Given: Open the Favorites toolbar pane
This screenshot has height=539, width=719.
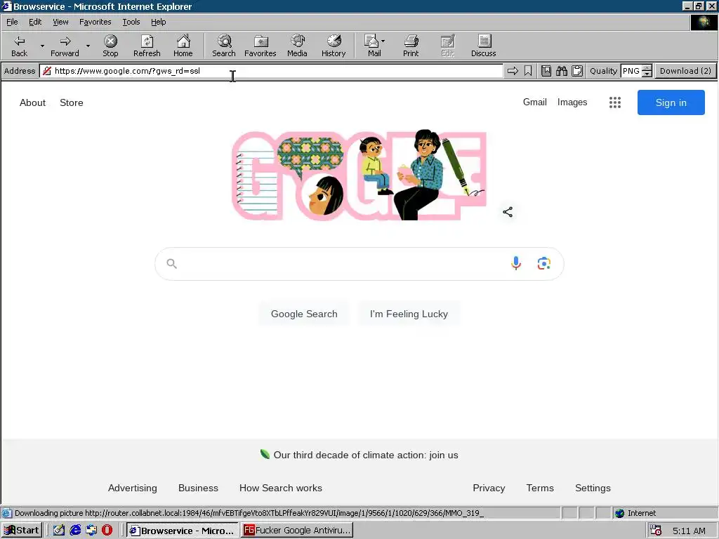Looking at the screenshot, I should (x=260, y=46).
